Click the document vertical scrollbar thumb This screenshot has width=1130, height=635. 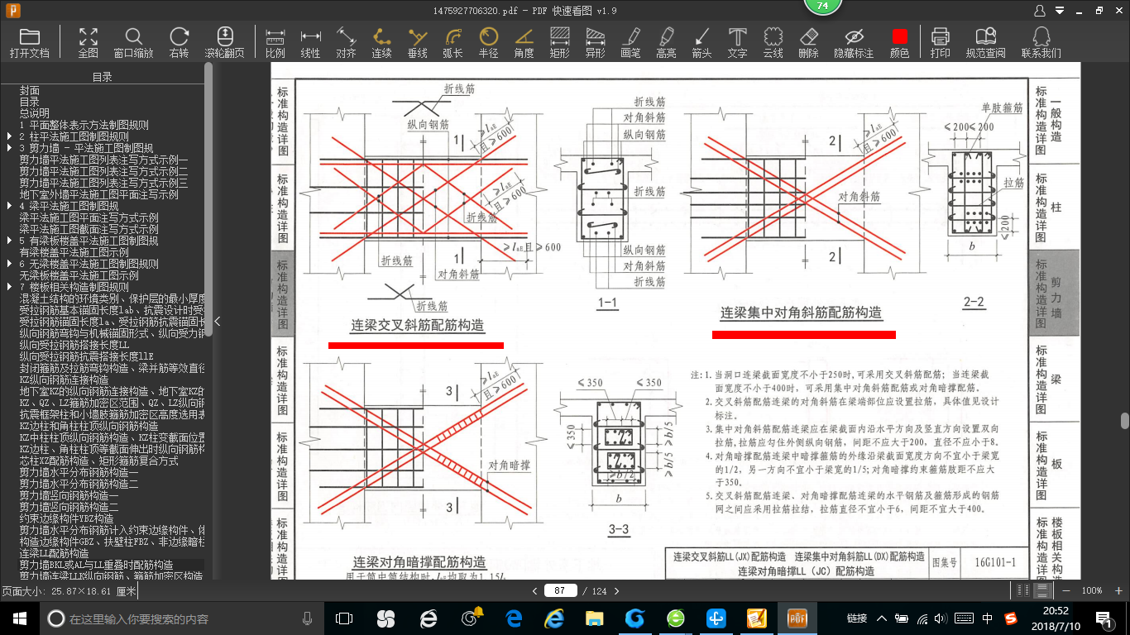pos(1123,421)
